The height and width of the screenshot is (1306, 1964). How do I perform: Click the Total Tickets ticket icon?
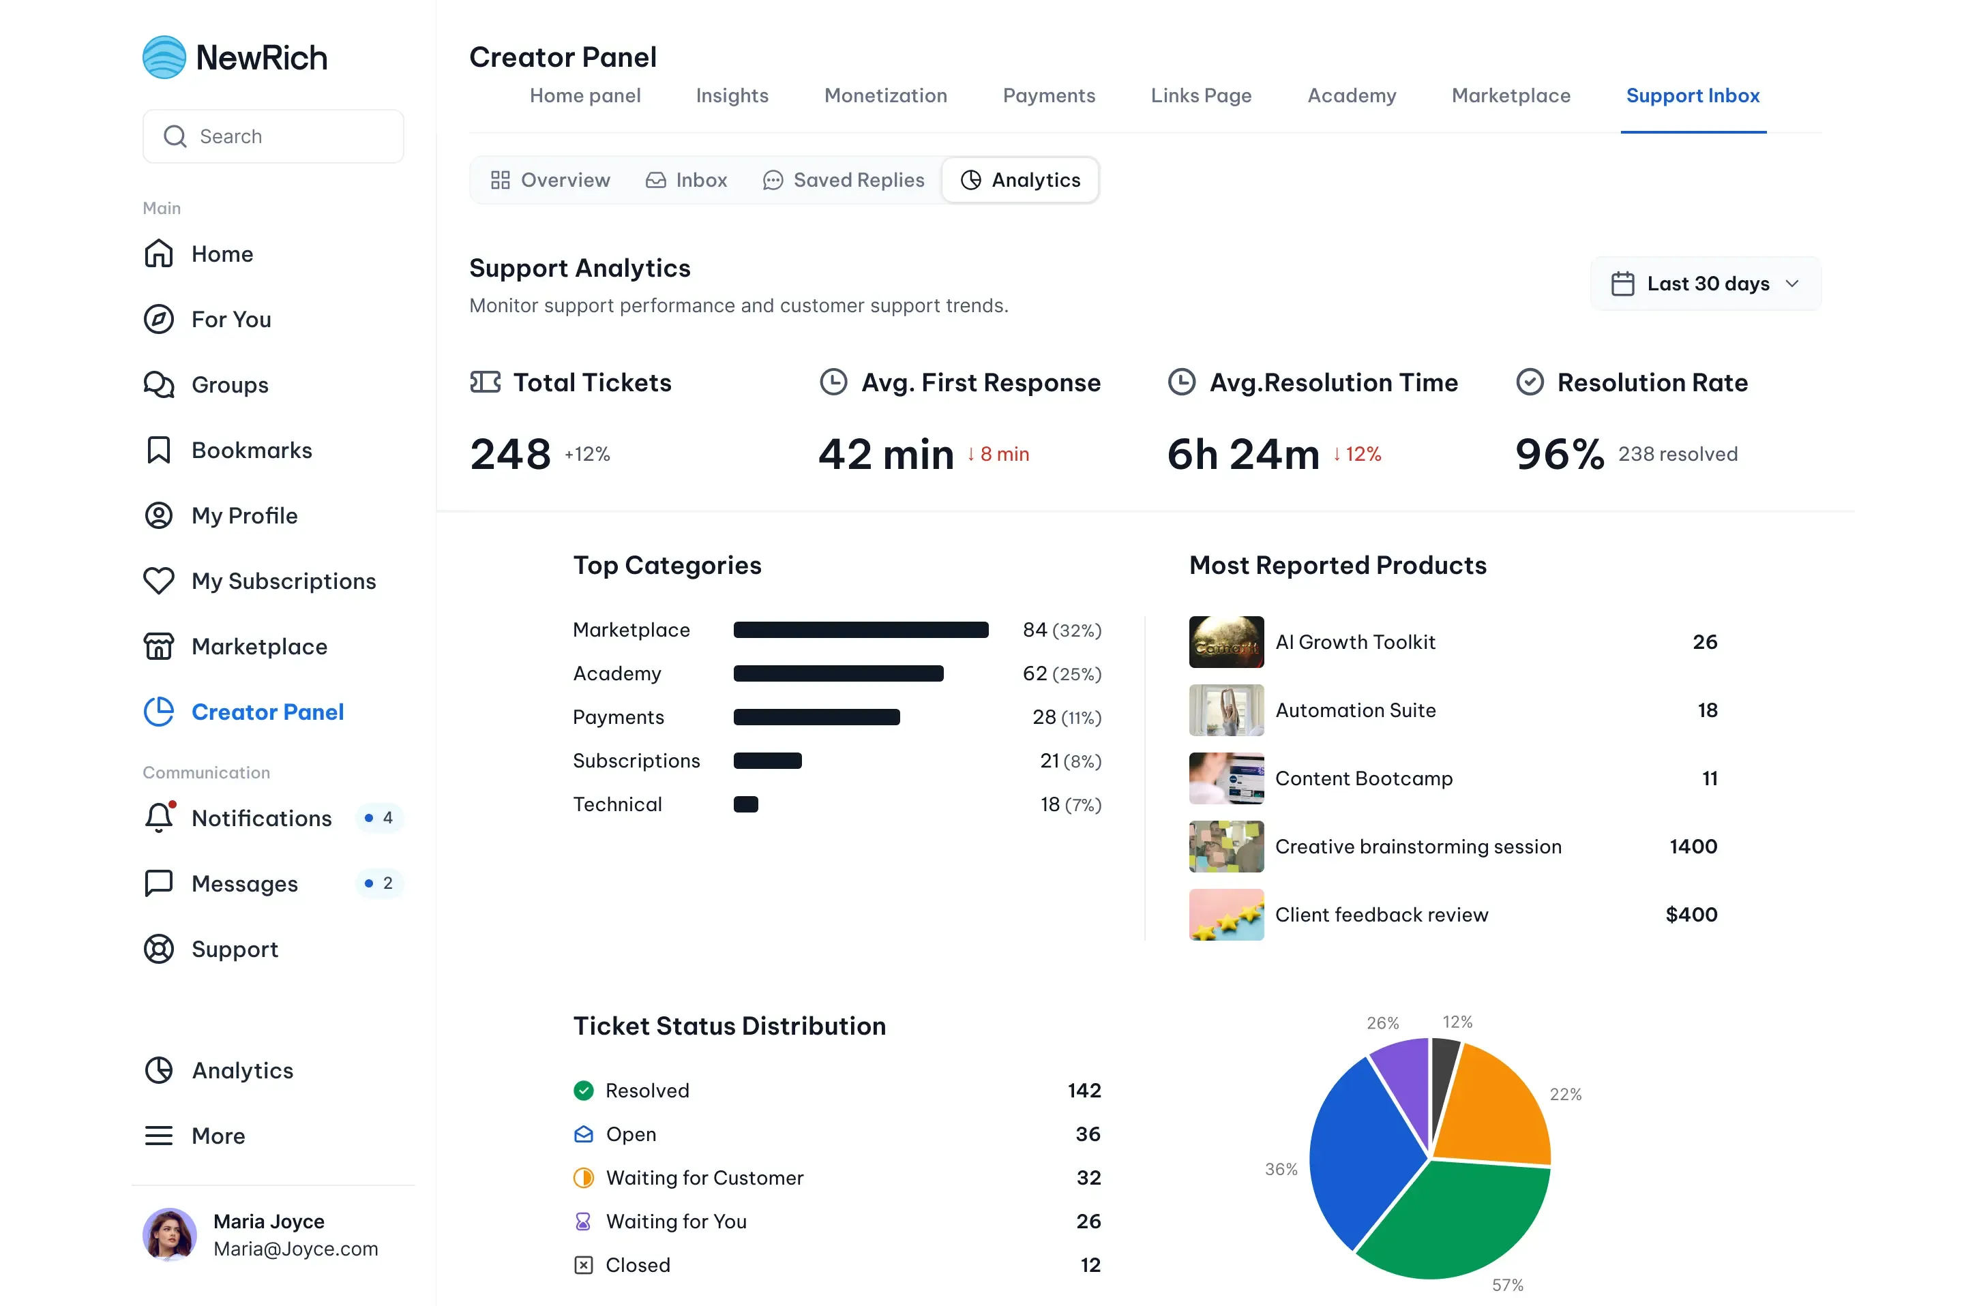pyautogui.click(x=485, y=382)
